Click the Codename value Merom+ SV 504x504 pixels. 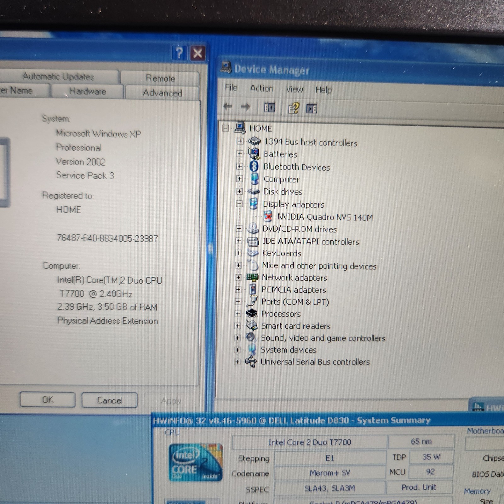[330, 473]
